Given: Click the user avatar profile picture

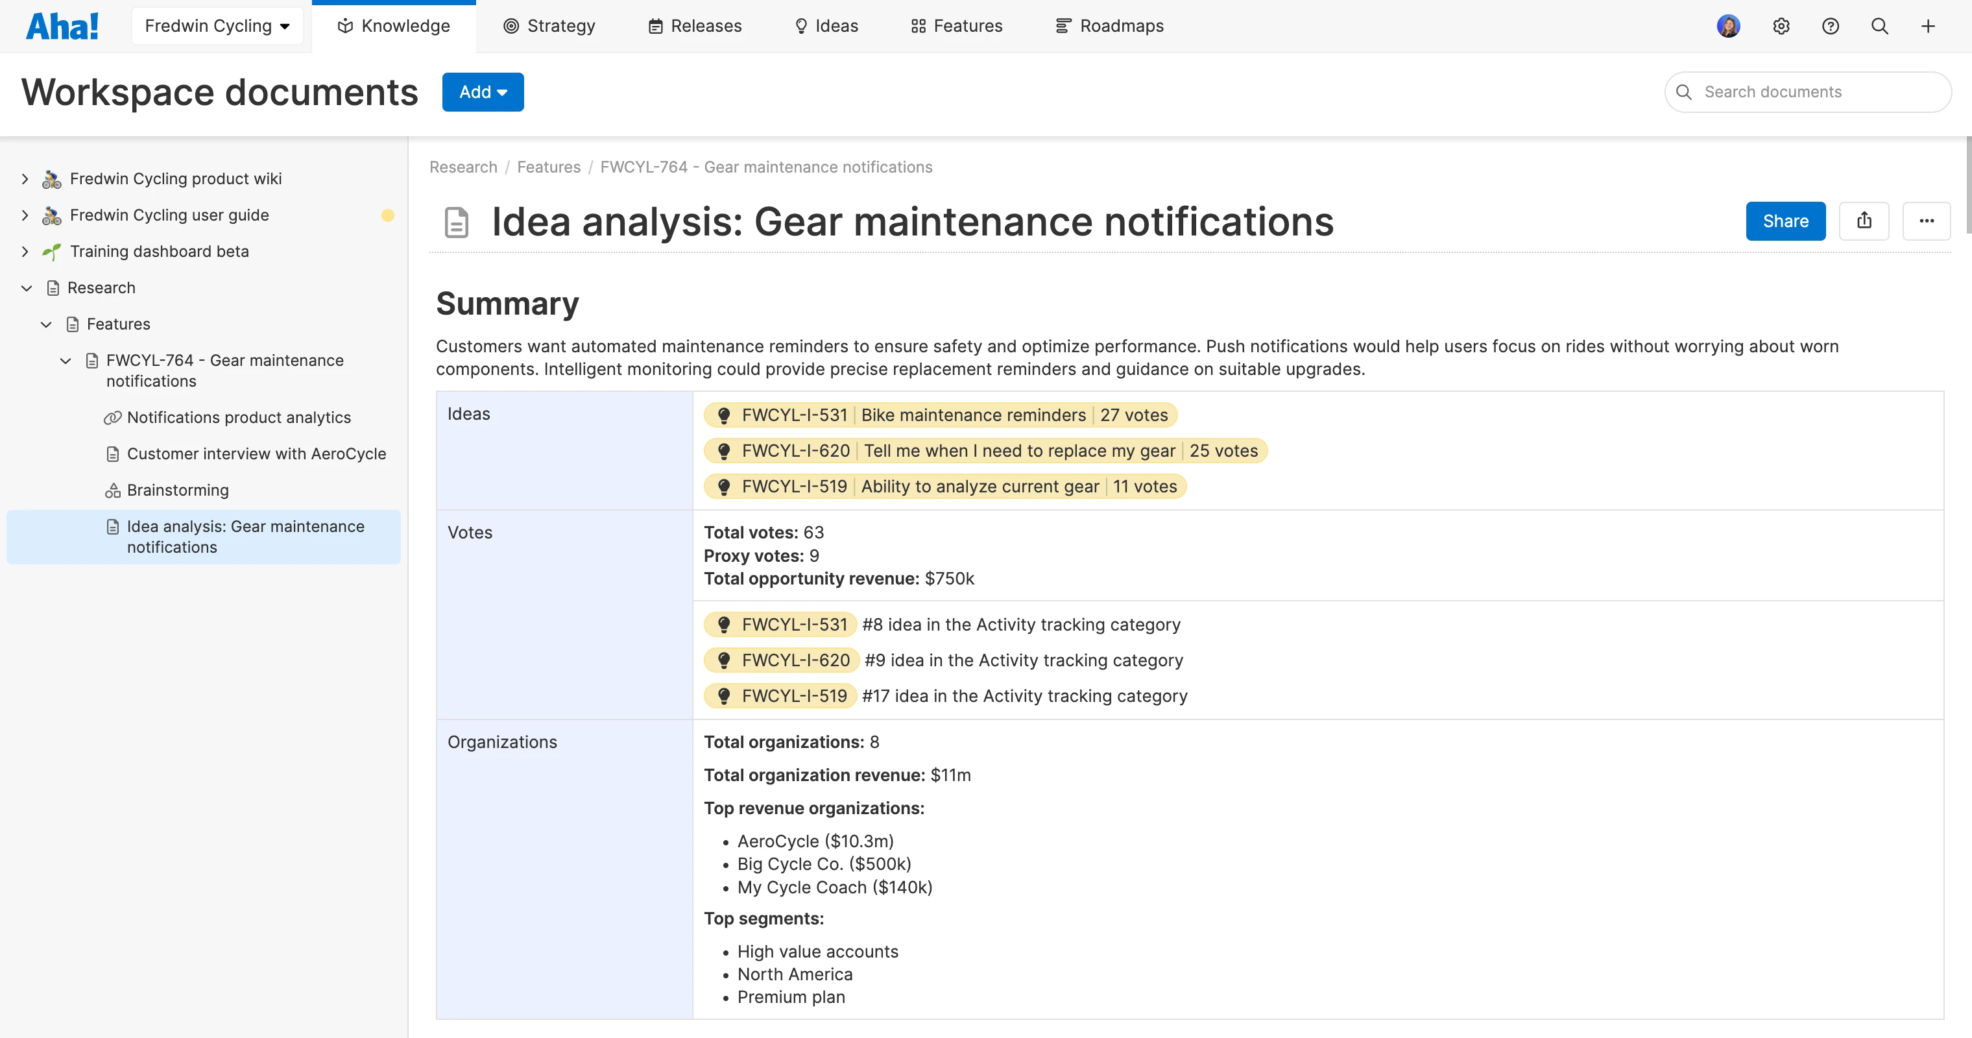Looking at the screenshot, I should (1728, 26).
